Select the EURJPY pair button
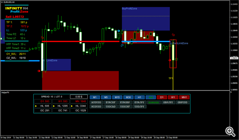The height and width of the screenshot is (140, 239). [139, 102]
